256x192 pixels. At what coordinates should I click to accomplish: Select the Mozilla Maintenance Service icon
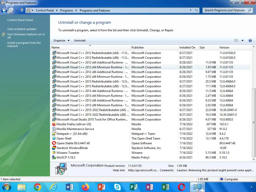click(54, 129)
